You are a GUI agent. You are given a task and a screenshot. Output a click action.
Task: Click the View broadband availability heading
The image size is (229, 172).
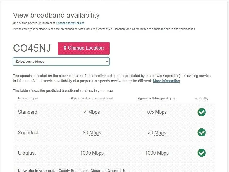click(x=56, y=15)
